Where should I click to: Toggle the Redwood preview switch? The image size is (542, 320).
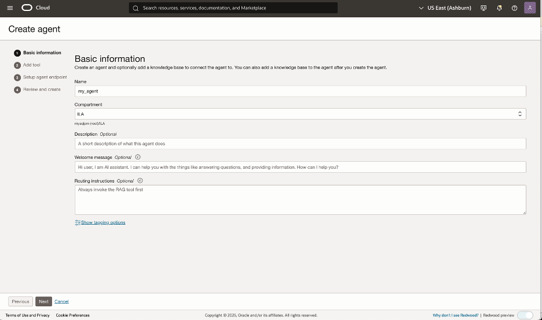[525, 315]
